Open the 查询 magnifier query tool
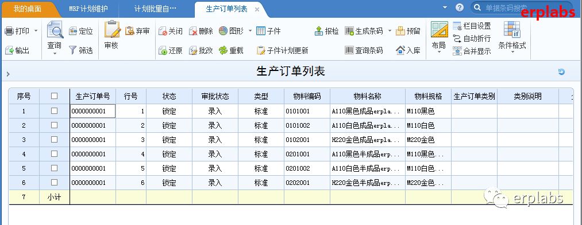This screenshot has height=225, width=582. point(55,30)
